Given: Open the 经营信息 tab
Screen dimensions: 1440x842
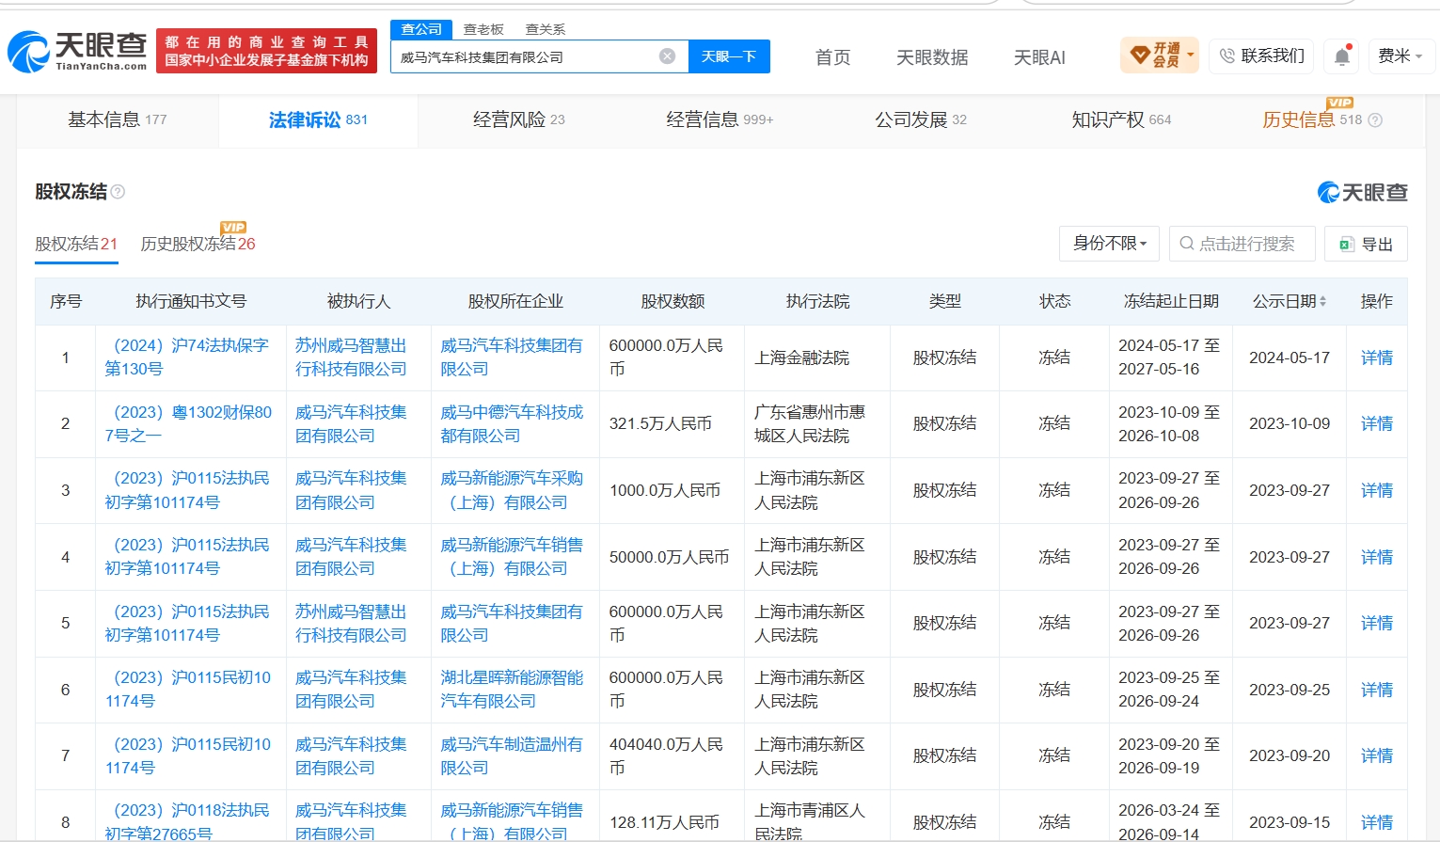Looking at the screenshot, I should click(x=720, y=120).
